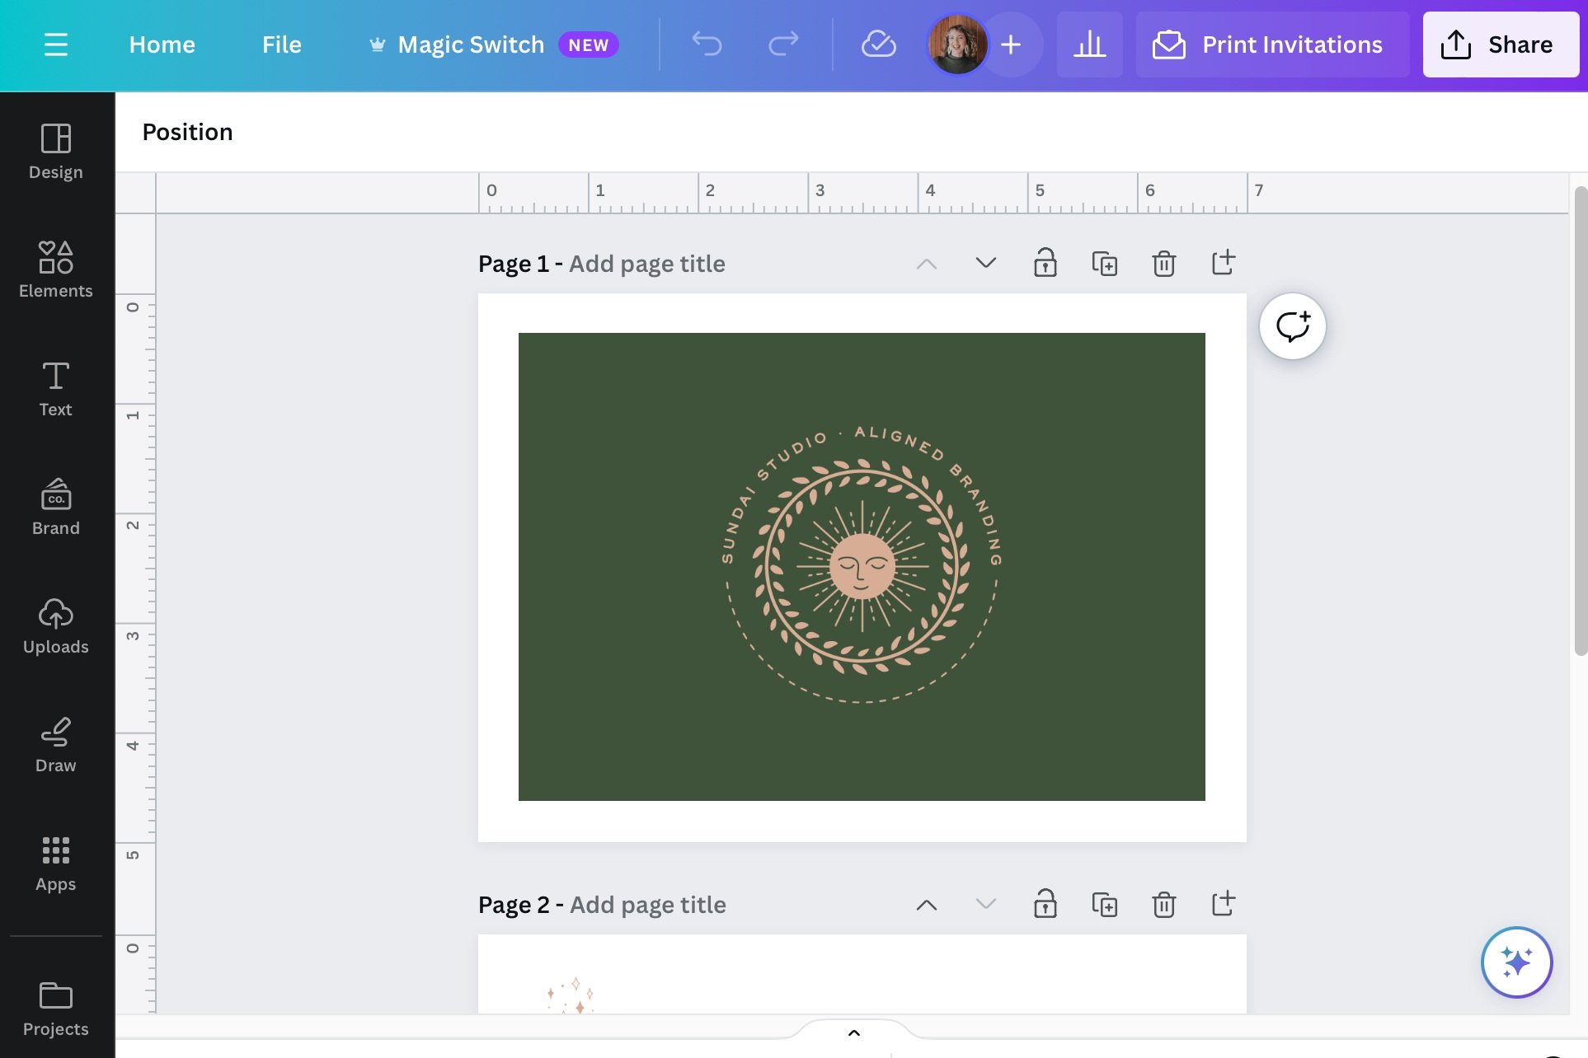This screenshot has width=1588, height=1058.
Task: Click the undo arrow
Action: [x=707, y=44]
